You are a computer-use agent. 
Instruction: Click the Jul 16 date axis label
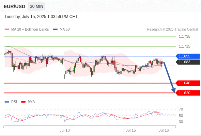coord(164,130)
